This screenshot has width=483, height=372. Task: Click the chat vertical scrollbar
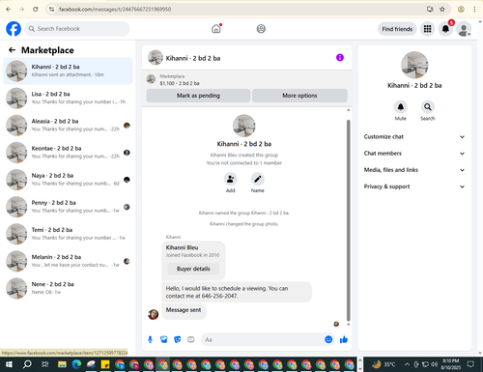[348, 220]
